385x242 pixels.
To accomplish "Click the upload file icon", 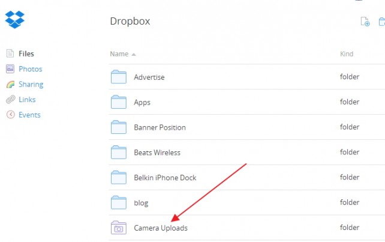I will (x=365, y=22).
